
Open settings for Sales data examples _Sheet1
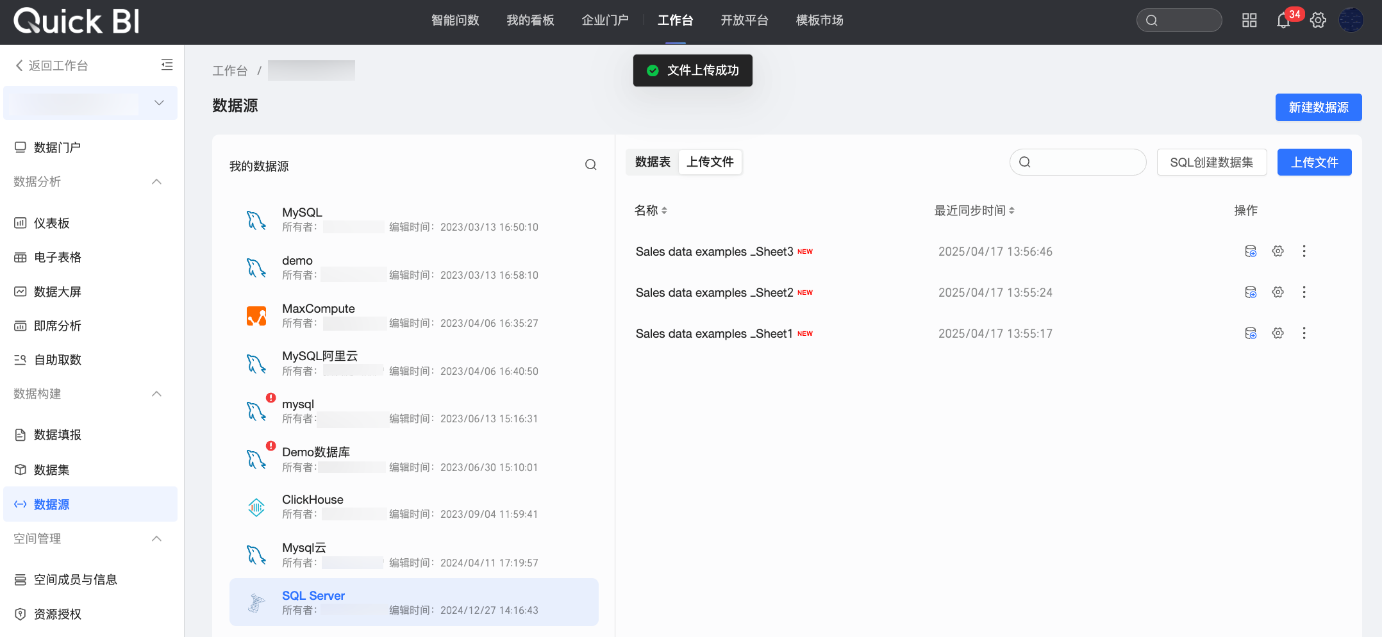tap(1278, 333)
